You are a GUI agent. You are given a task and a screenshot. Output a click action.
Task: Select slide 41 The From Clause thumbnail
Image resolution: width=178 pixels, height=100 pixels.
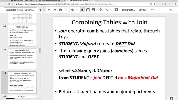pyautogui.click(x=22, y=36)
